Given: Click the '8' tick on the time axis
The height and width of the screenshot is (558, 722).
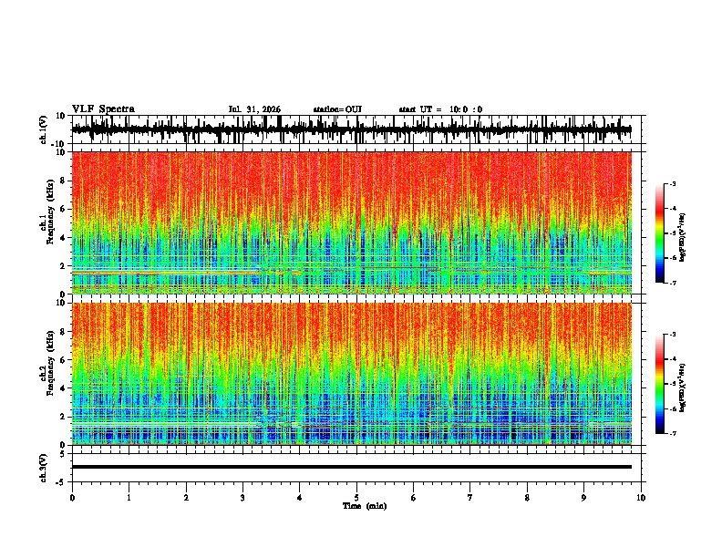Looking at the screenshot, I should (x=527, y=498).
